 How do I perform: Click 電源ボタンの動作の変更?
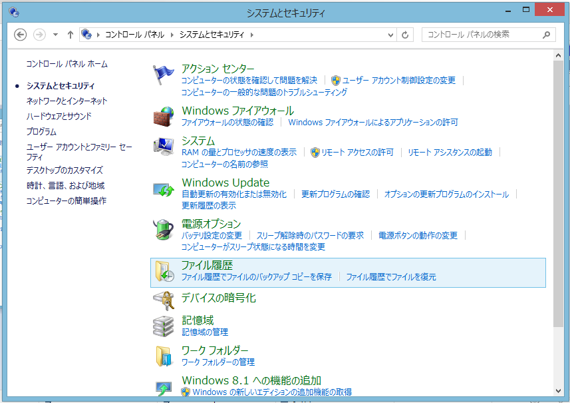point(418,236)
